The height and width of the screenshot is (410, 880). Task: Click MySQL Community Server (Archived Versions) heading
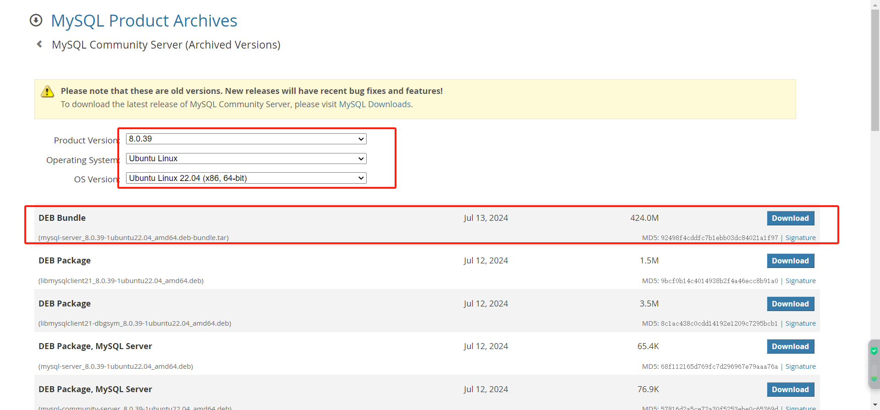[166, 45]
